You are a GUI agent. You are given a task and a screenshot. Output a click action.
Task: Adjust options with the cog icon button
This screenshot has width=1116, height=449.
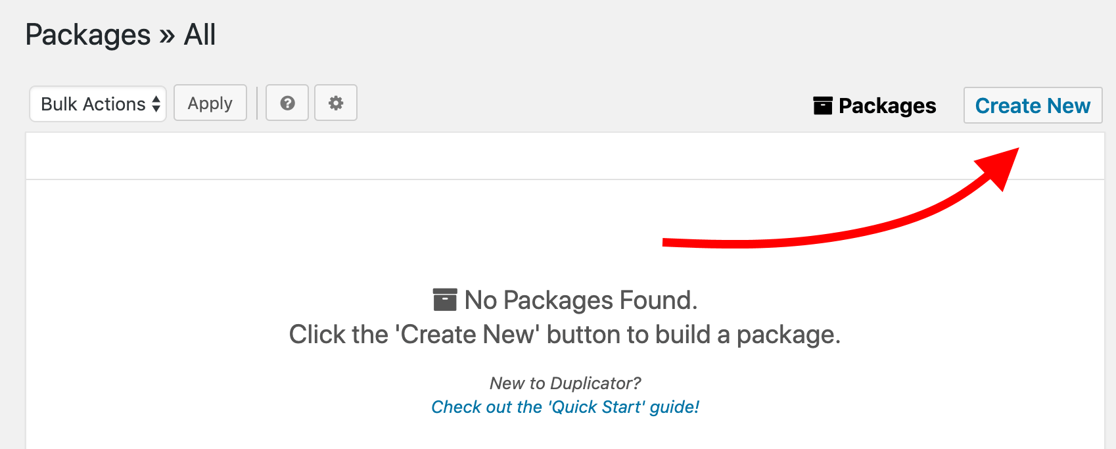[x=335, y=103]
